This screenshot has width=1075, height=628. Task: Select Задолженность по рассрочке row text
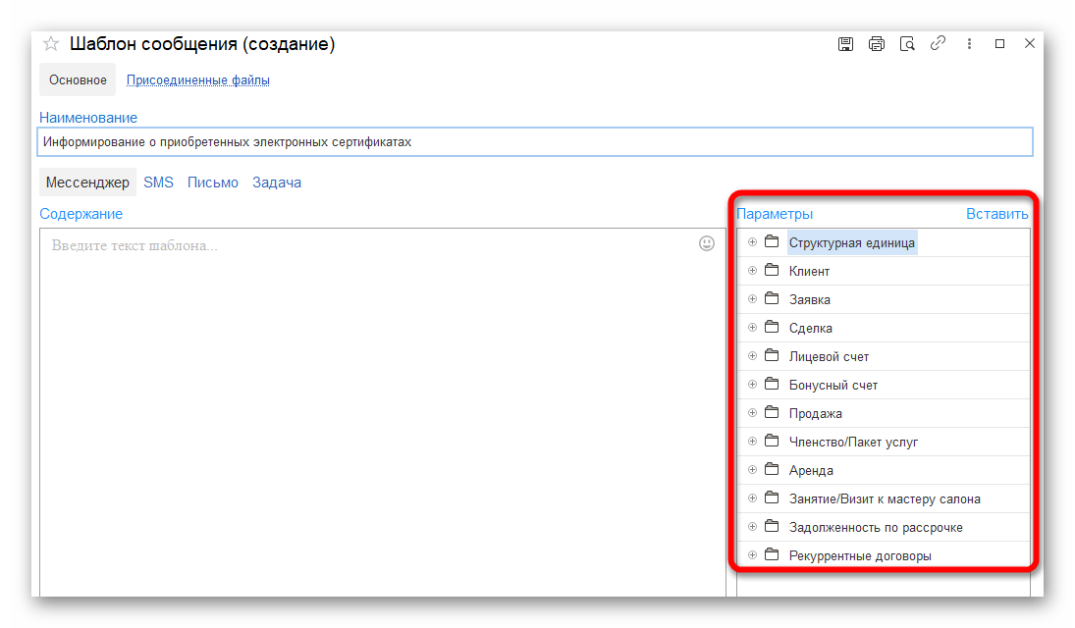click(x=876, y=527)
